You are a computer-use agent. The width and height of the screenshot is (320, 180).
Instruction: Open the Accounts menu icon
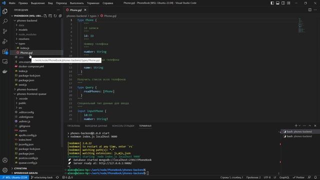coord(5,160)
